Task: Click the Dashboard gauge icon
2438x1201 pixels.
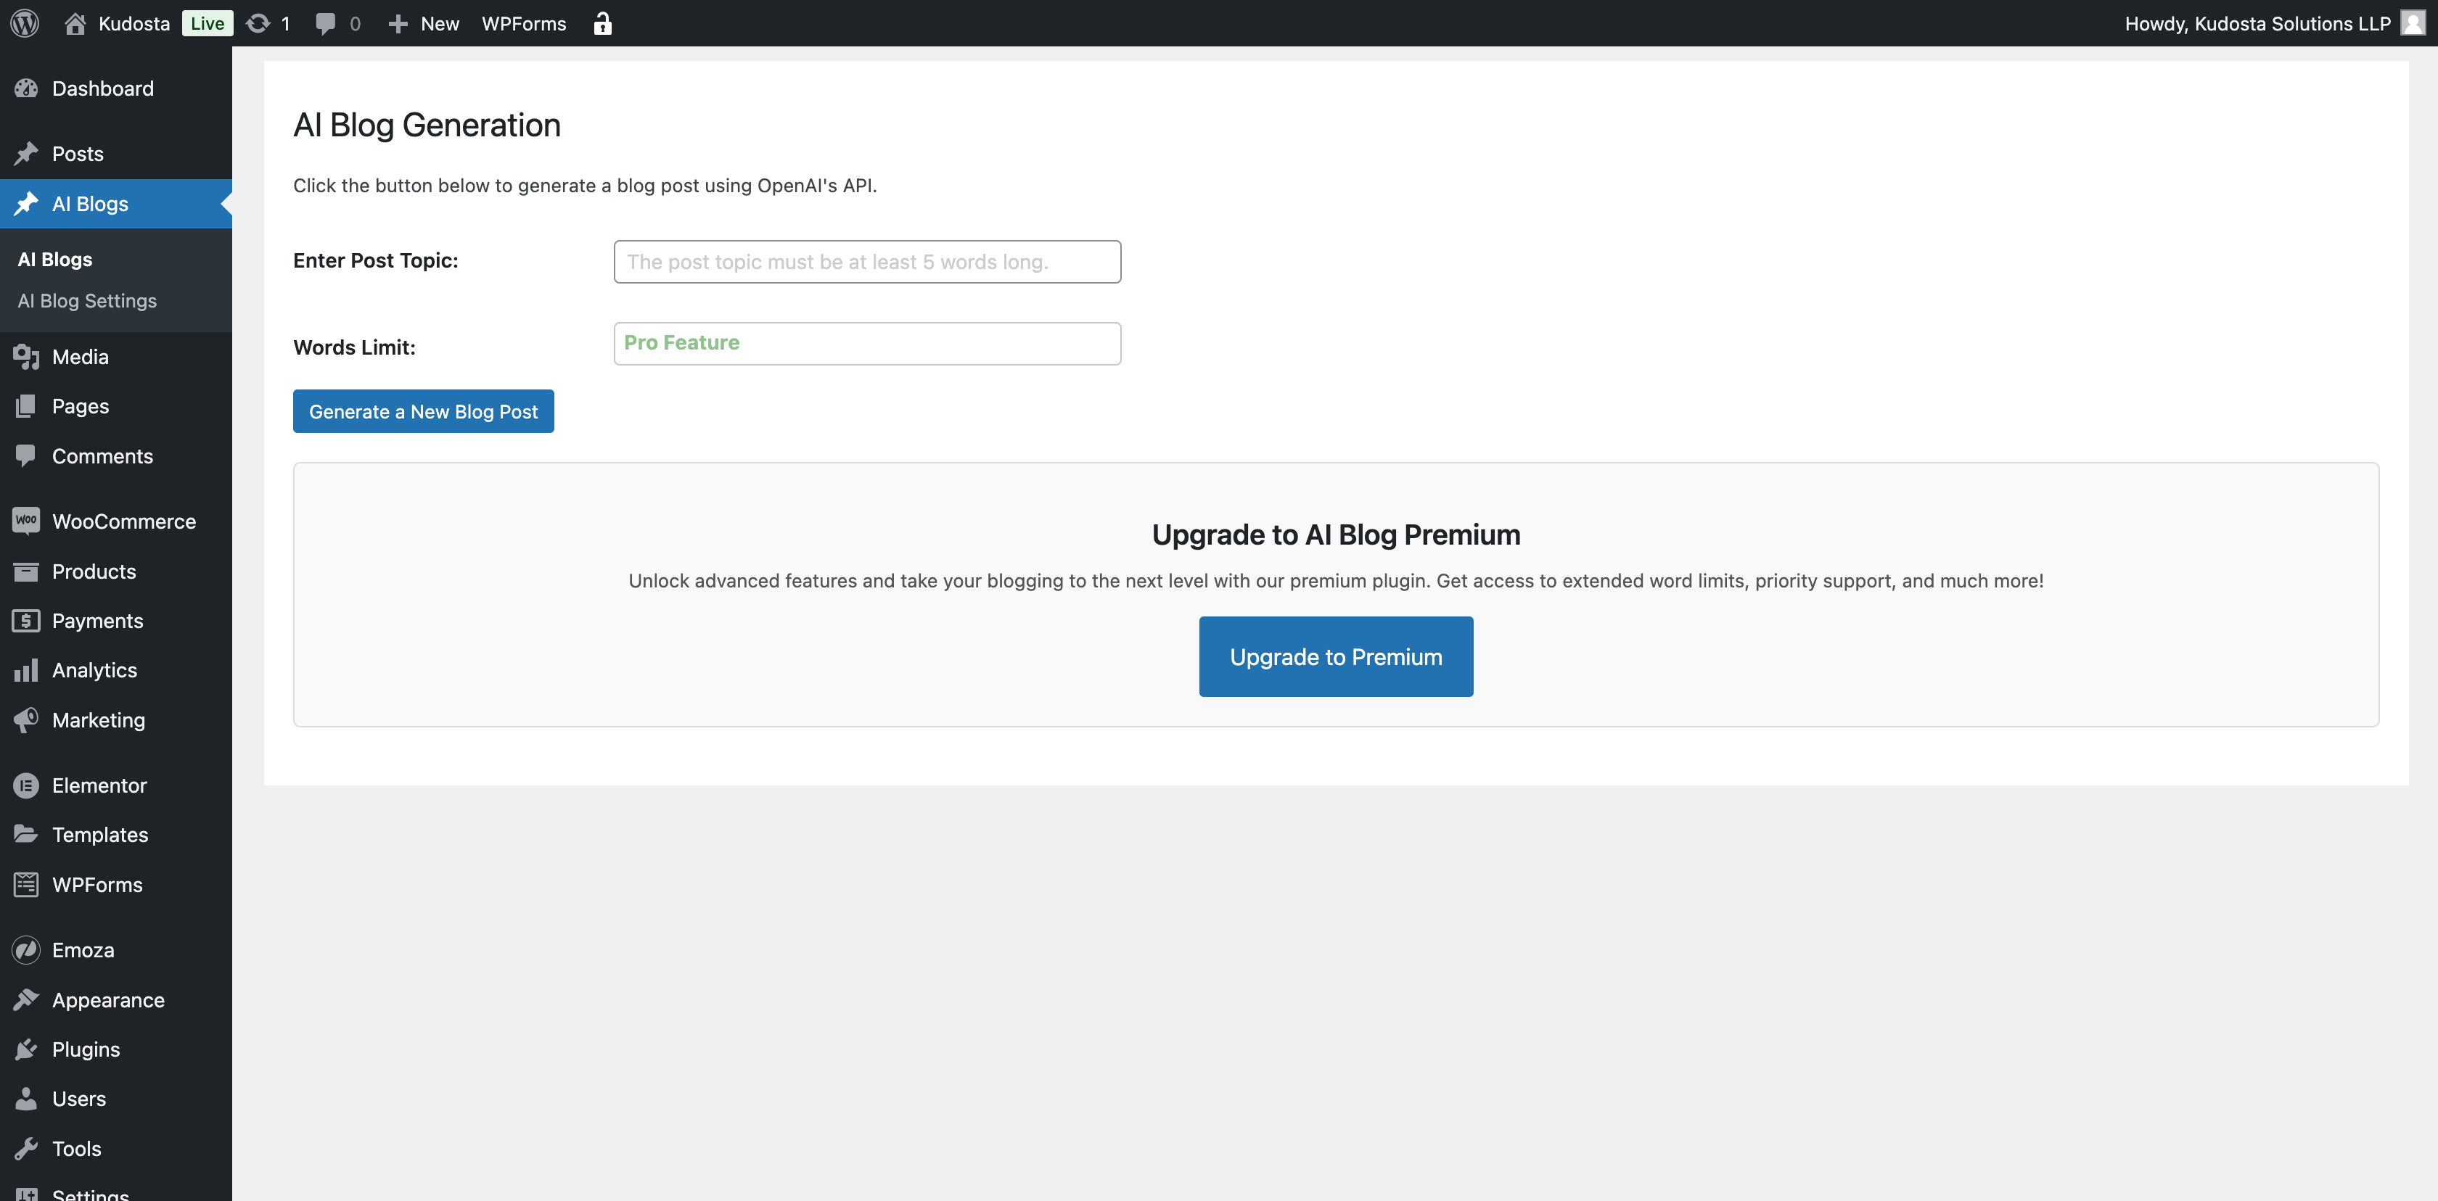Action: (x=27, y=88)
